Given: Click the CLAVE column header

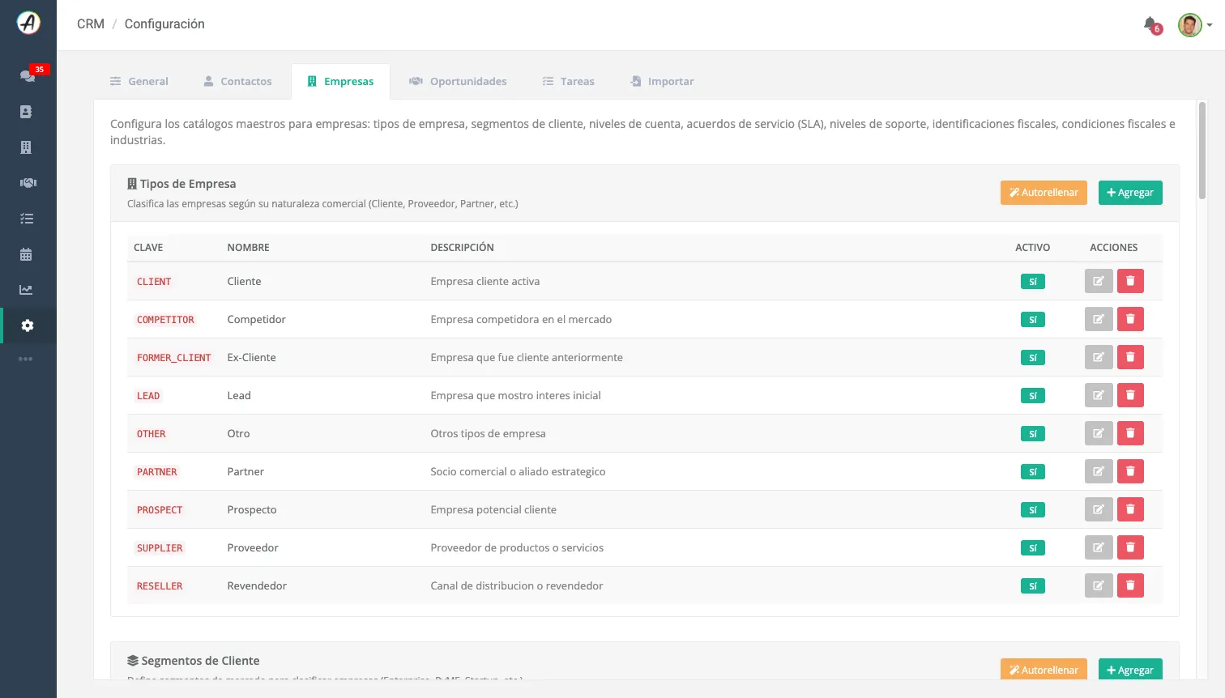Looking at the screenshot, I should [x=148, y=248].
